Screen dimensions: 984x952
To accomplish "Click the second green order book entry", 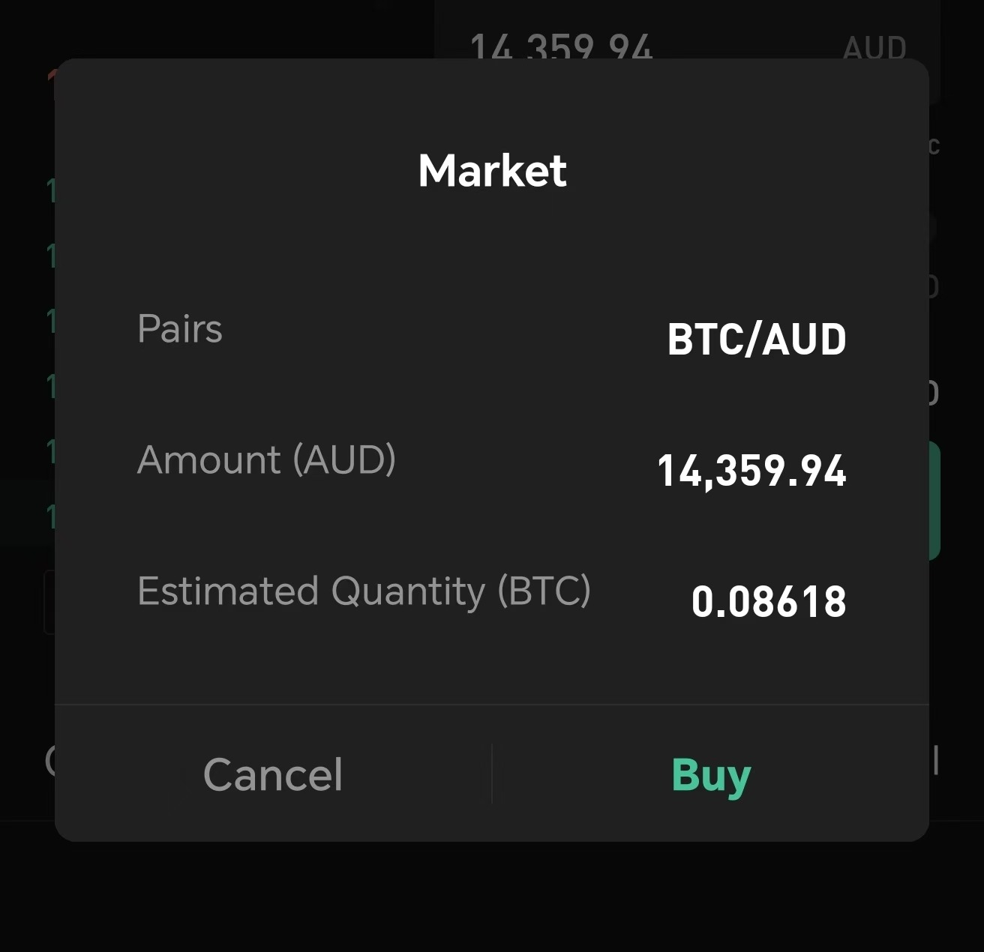I will pos(51,253).
